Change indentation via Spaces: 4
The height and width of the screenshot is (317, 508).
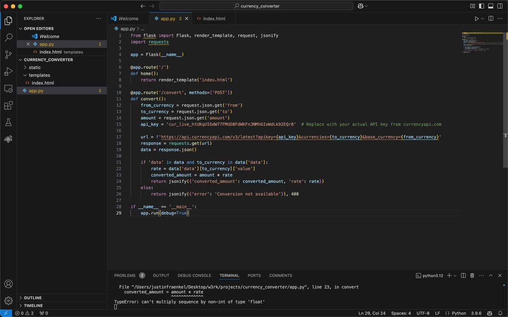[x=401, y=313]
